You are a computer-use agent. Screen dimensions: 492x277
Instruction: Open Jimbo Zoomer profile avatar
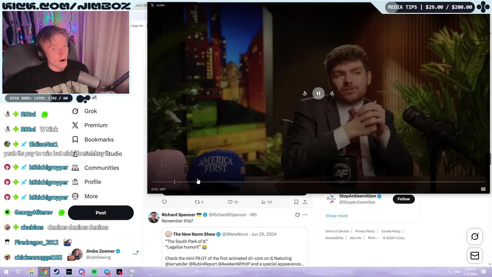[x=77, y=254]
